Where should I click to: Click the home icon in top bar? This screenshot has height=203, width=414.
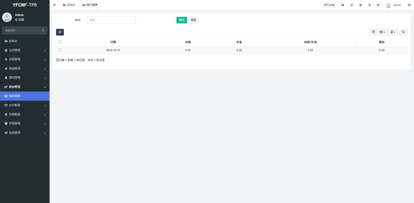point(342,5)
